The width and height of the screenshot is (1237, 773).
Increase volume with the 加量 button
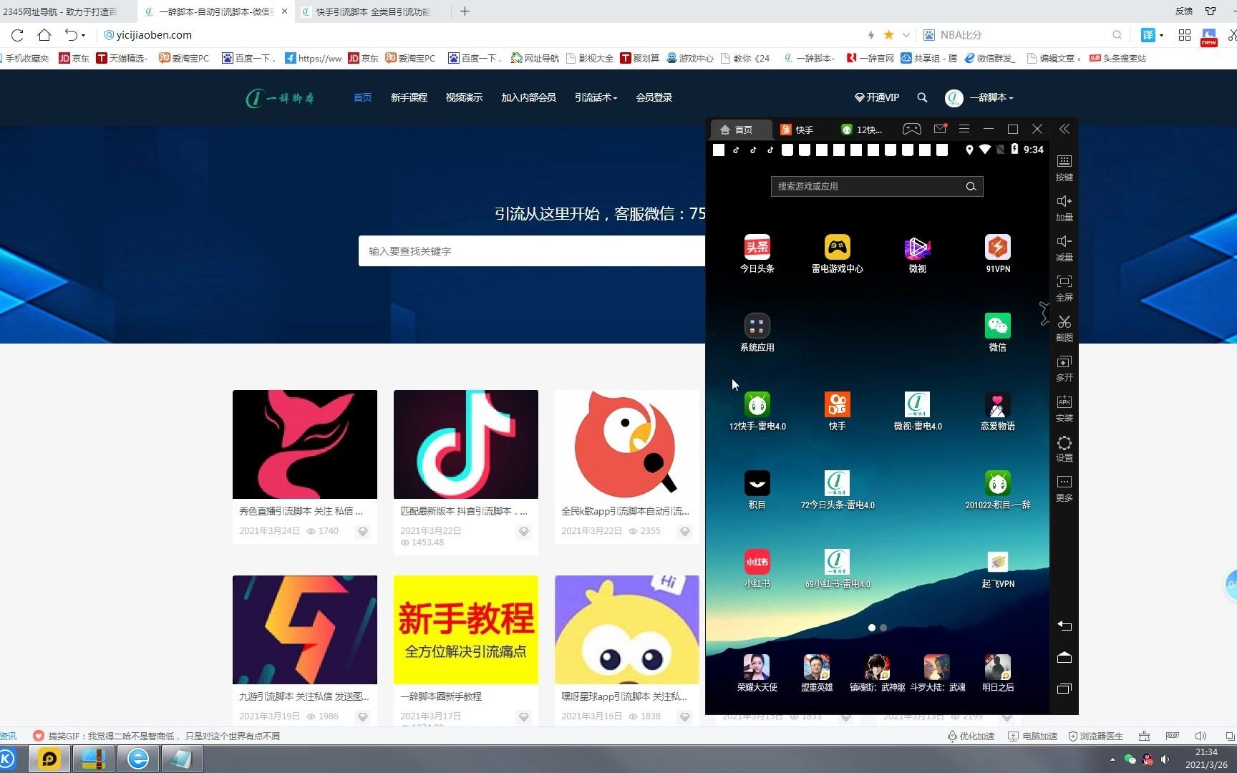pos(1064,208)
